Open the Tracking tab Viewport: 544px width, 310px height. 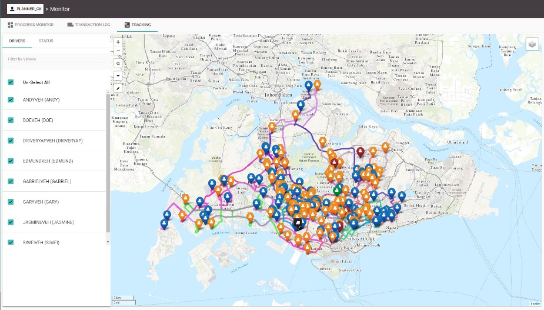click(138, 25)
